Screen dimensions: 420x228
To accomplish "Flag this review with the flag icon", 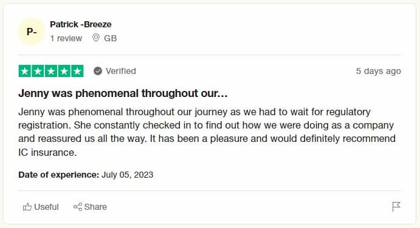I will coord(396,207).
